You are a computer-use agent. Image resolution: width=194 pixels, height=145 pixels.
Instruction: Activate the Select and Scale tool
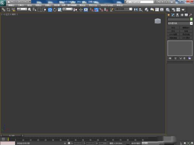60,10
